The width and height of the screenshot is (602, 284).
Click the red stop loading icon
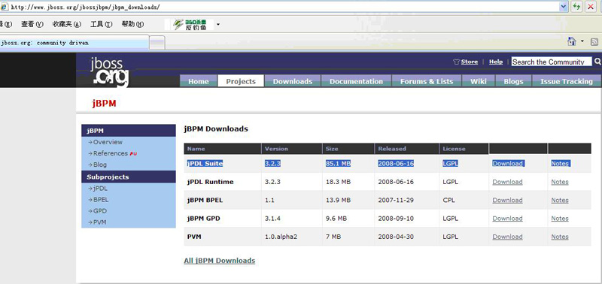tap(590, 7)
